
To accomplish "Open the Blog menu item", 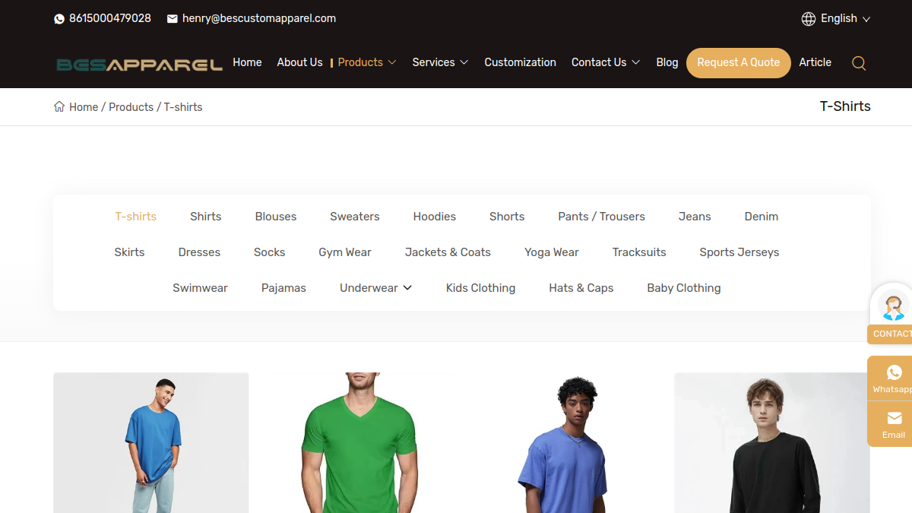I will tap(667, 62).
